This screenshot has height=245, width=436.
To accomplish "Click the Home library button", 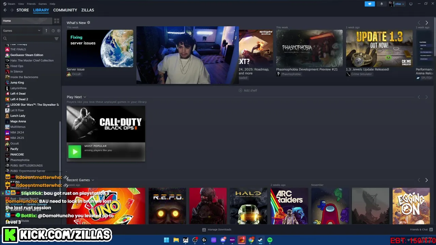I will 27,21.
